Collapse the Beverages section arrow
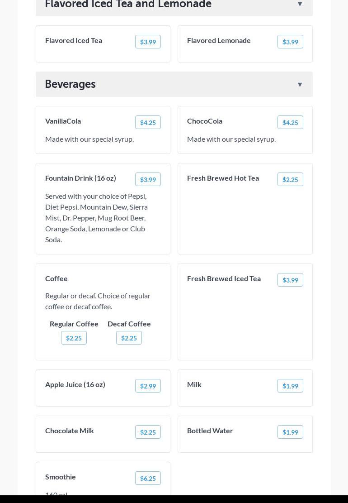 point(300,85)
